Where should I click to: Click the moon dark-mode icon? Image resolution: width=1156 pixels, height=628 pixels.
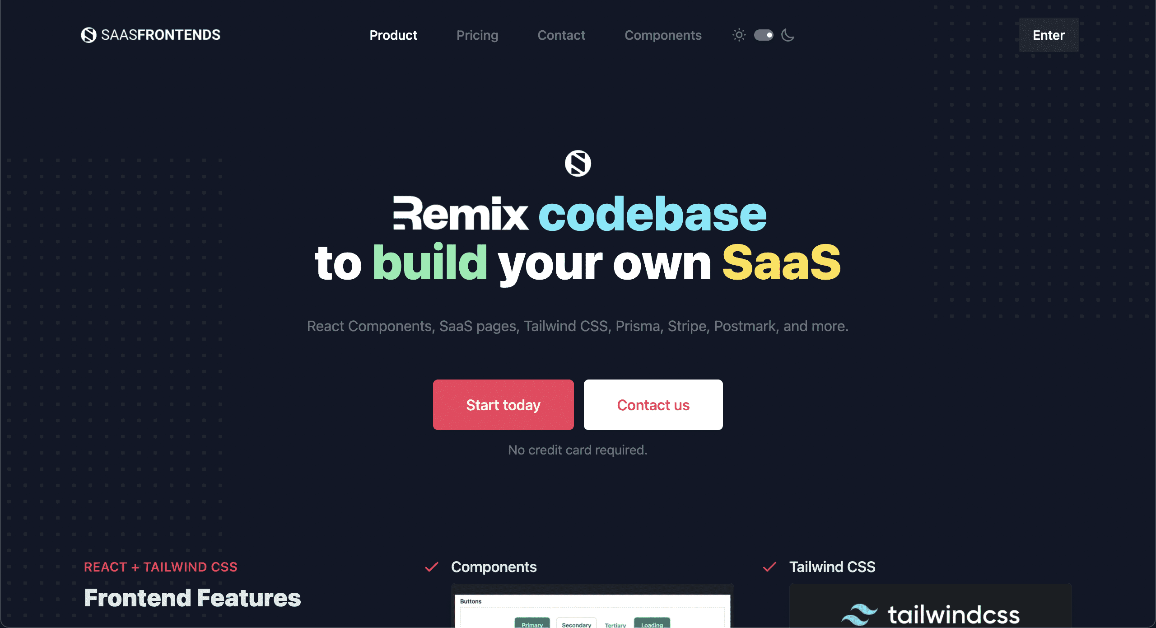(788, 35)
